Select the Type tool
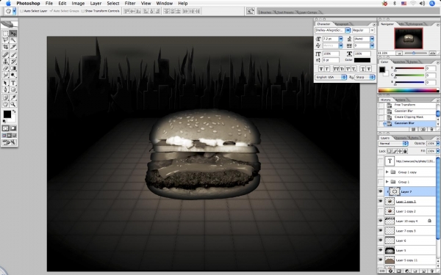The height and width of the screenshot is (275, 441). (x=13, y=83)
